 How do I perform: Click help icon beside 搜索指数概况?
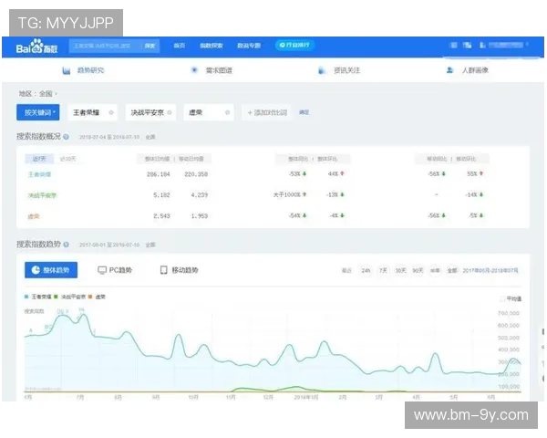click(66, 137)
